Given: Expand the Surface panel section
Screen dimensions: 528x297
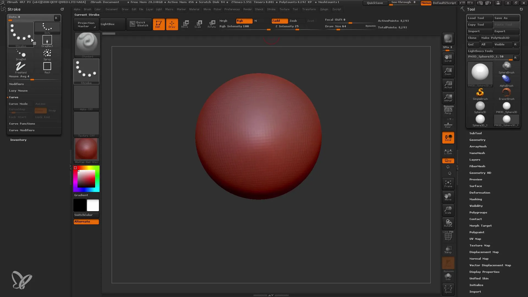Looking at the screenshot, I should click(476, 186).
